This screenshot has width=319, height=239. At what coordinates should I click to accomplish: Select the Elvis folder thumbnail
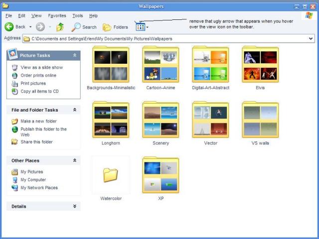(260, 64)
